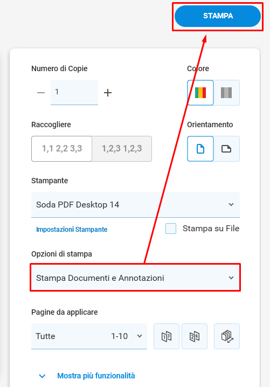
Task: Select even pages only icon
Action: [195, 336]
